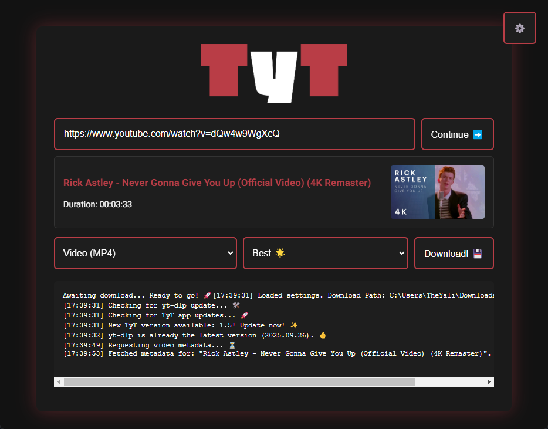The image size is (548, 429).
Task: Click the 'Requesting video metadata...' log line
Action: click(x=149, y=345)
